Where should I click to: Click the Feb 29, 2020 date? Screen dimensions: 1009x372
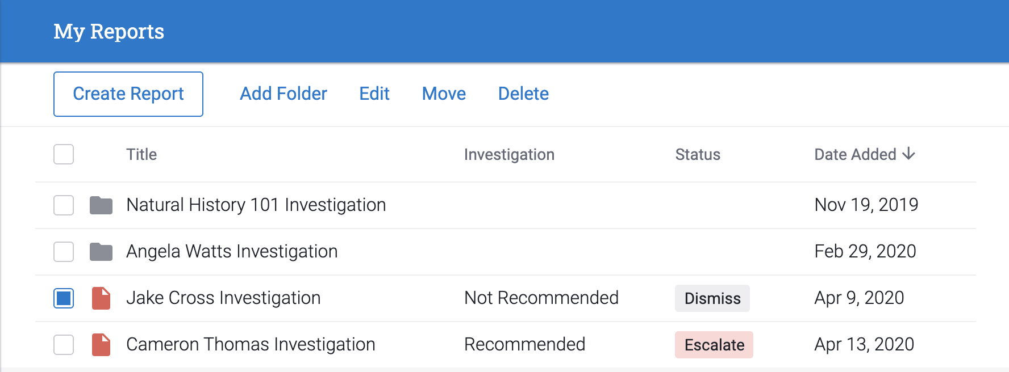click(865, 251)
